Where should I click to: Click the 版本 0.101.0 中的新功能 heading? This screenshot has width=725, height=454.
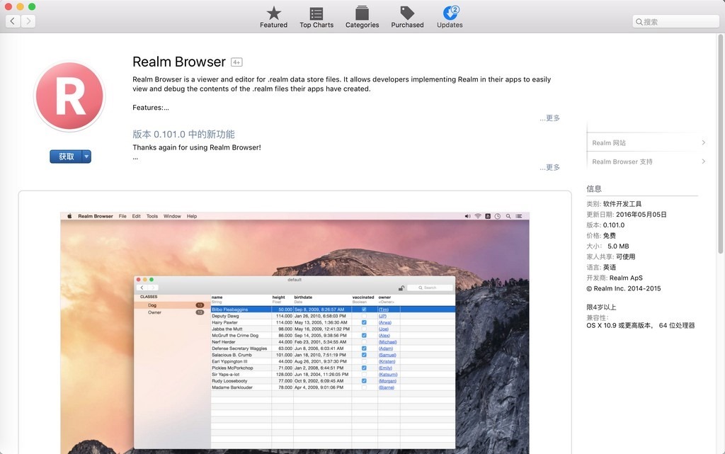(183, 134)
